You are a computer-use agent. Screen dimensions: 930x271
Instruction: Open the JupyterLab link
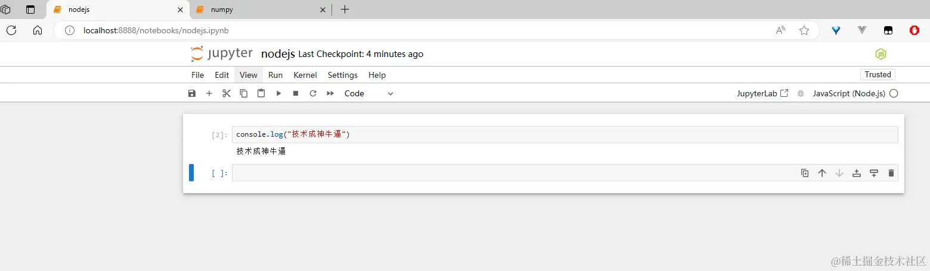[x=762, y=93]
